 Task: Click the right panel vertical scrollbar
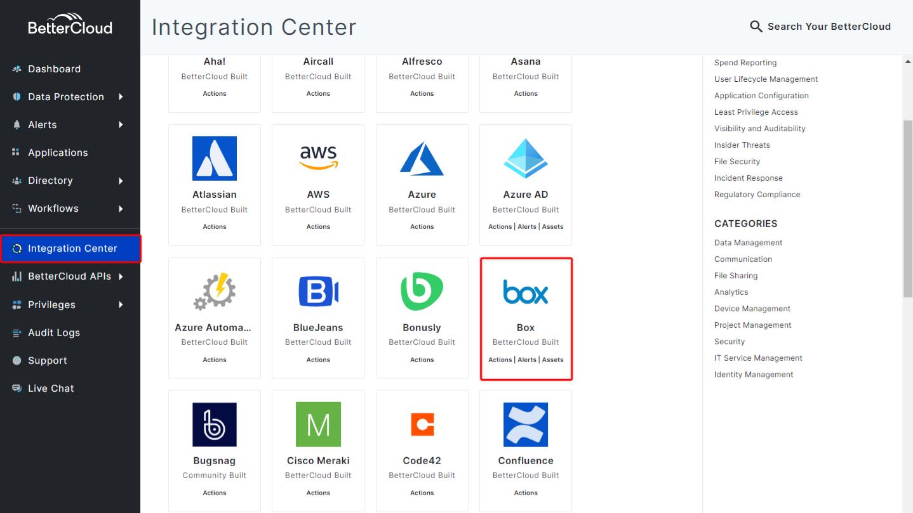pos(907,209)
